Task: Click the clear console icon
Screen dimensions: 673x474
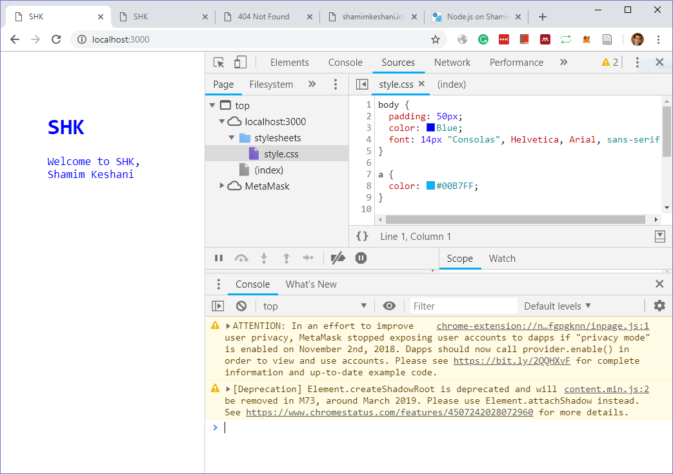Action: tap(241, 305)
